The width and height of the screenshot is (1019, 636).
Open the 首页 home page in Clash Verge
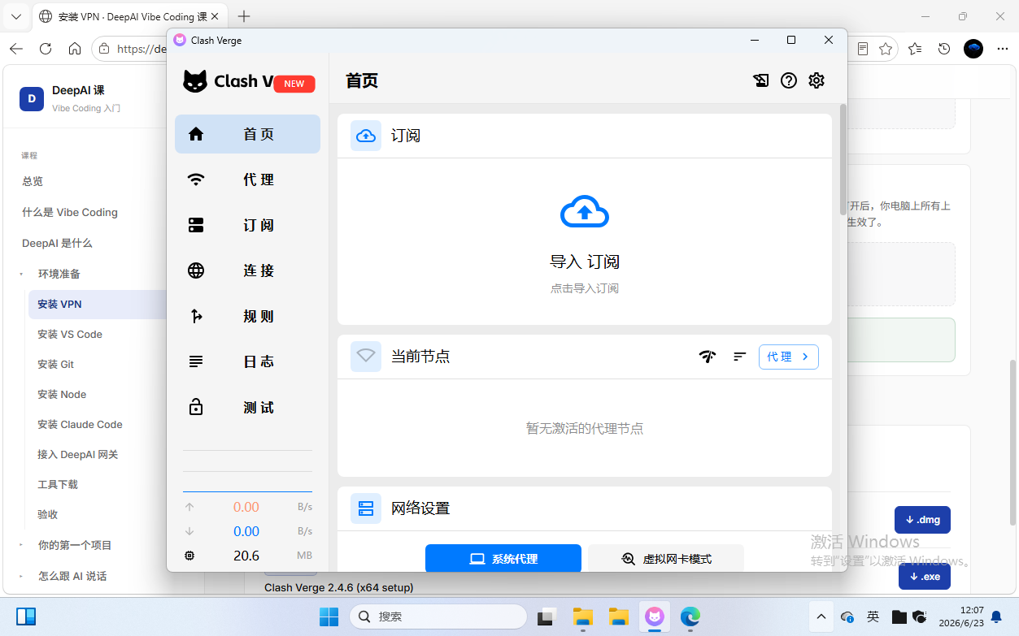click(x=247, y=134)
